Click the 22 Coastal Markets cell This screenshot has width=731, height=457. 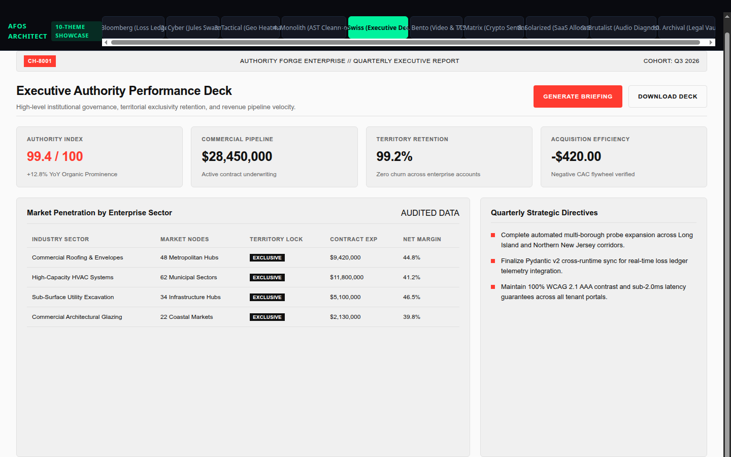[187, 317]
